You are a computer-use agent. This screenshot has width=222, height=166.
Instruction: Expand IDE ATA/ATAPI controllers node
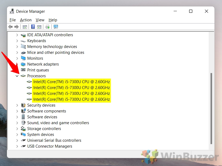(17, 35)
